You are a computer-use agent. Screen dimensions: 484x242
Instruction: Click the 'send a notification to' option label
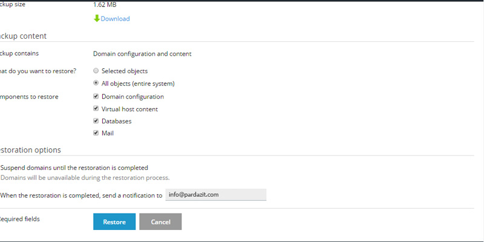82,195
